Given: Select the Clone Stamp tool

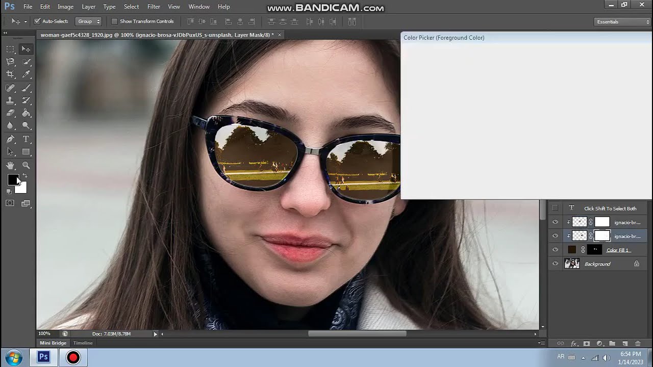Looking at the screenshot, I should coord(10,100).
